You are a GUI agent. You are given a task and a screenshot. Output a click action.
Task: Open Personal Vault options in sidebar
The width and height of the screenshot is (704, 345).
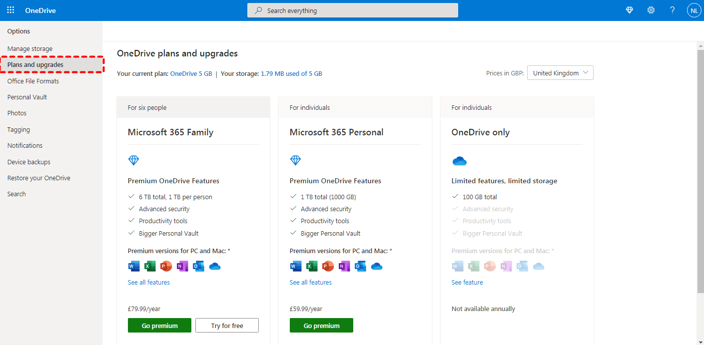click(x=27, y=97)
